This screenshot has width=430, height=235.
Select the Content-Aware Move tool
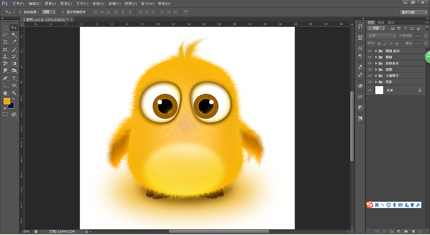[5, 49]
